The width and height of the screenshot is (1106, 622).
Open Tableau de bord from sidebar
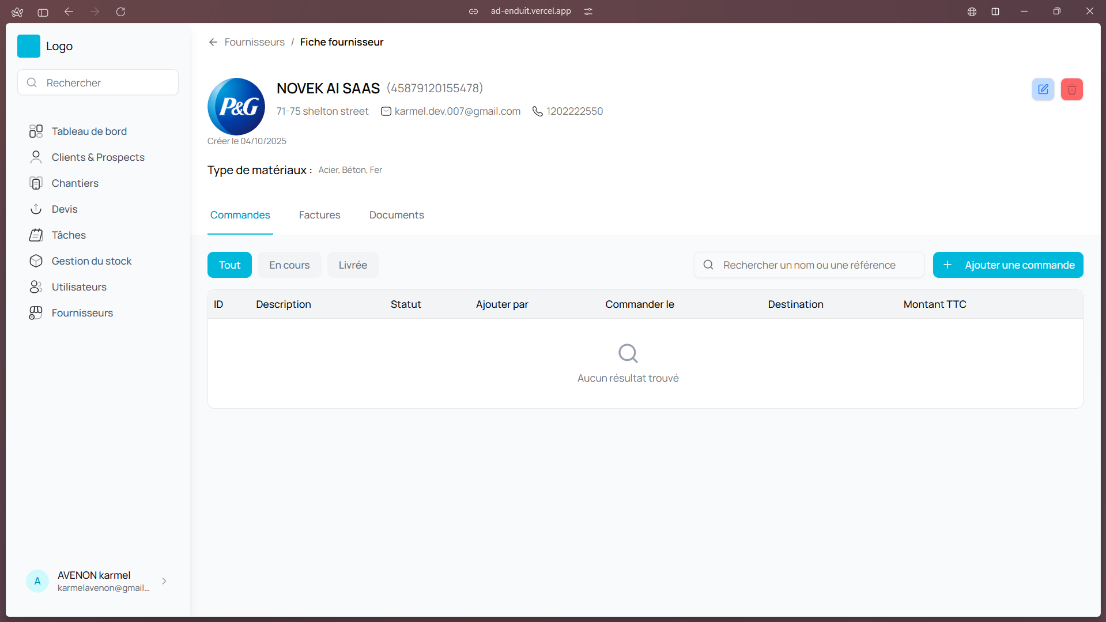(89, 131)
